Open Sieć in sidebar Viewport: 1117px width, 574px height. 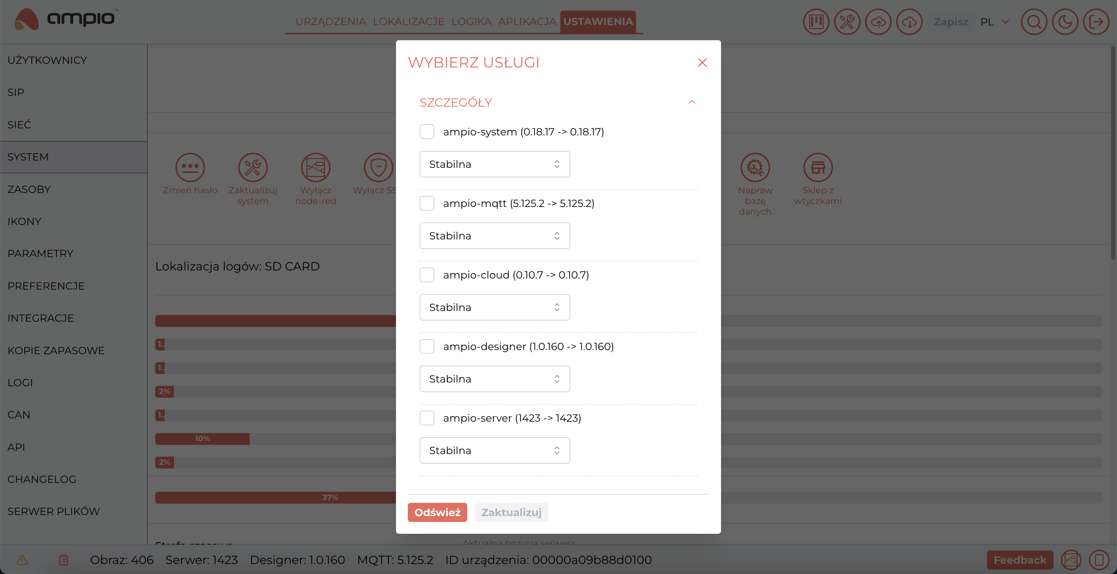[x=74, y=125]
